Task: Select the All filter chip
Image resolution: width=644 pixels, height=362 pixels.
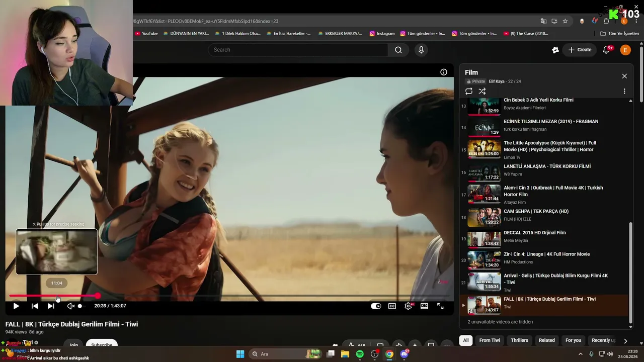Action: pos(466,340)
